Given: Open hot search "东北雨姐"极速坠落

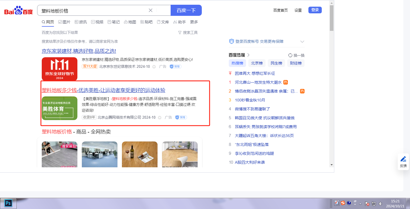Looking at the screenshot, I should tap(252, 145).
